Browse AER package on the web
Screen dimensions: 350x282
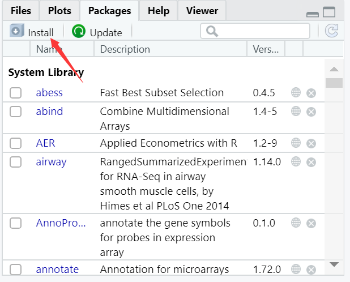(296, 143)
